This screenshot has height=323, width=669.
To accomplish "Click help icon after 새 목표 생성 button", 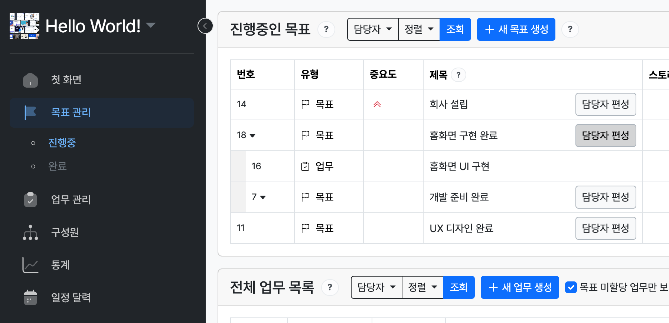I will [x=570, y=29].
